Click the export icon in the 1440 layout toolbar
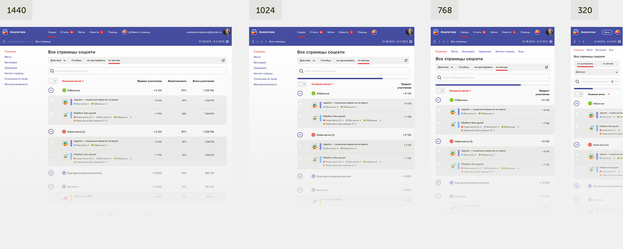The height and width of the screenshot is (249, 623). click(x=223, y=60)
